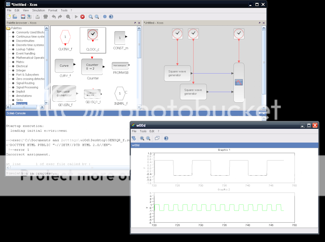
Task: Open the File menu in Xcos
Action: click(x=9, y=10)
